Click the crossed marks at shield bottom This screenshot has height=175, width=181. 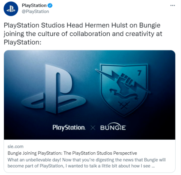click(x=124, y=105)
